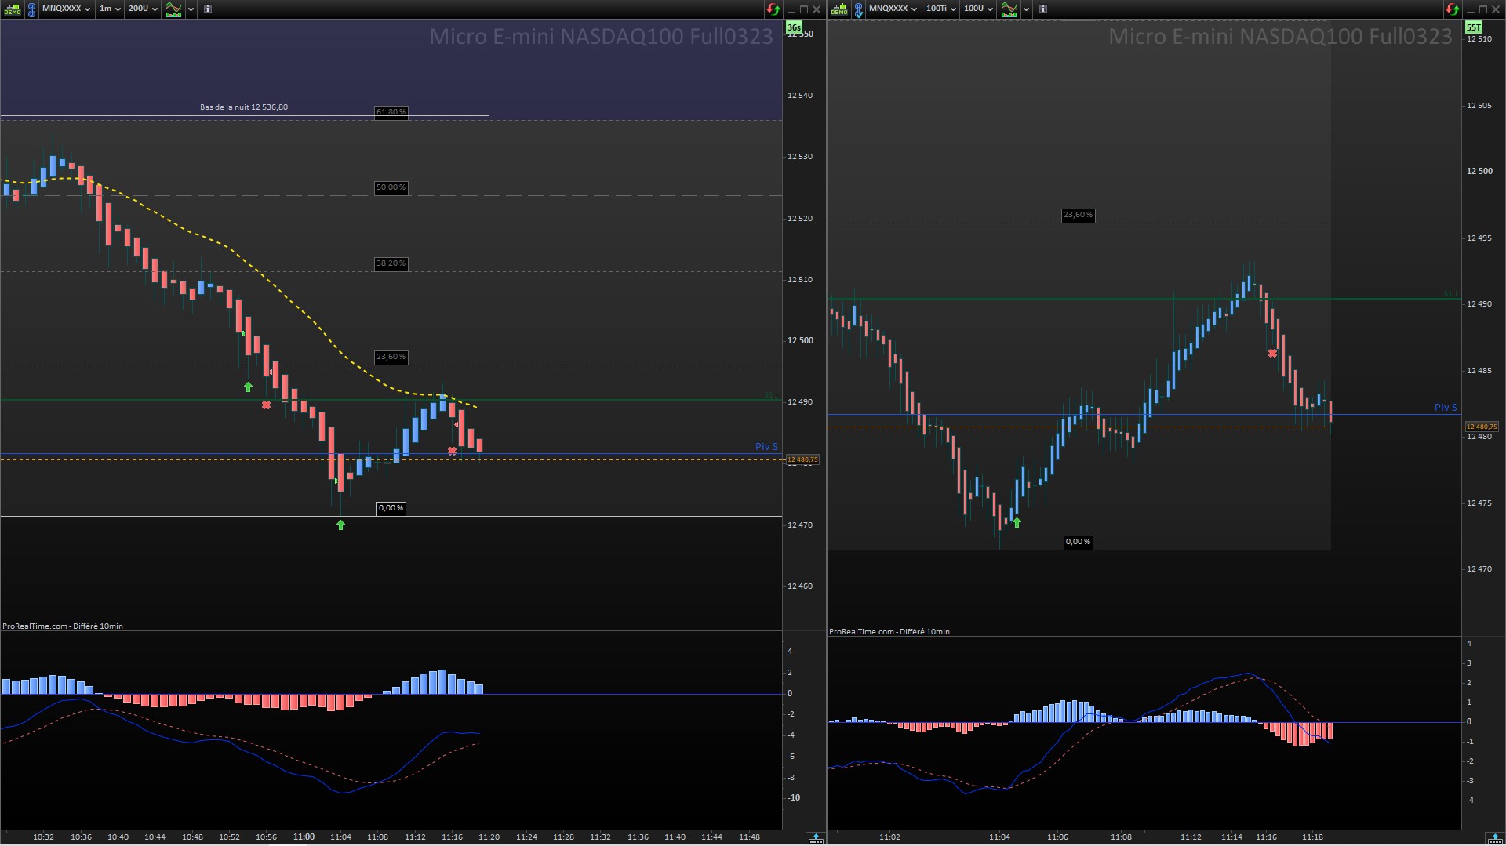Click the info icon on right chart toolbar
The image size is (1506, 846).
tap(1043, 9)
